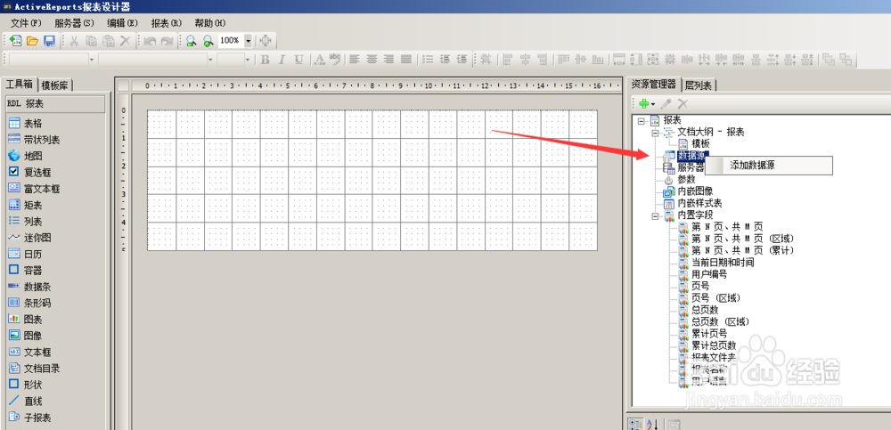Click the open folder icon
891x430 pixels.
(x=32, y=41)
